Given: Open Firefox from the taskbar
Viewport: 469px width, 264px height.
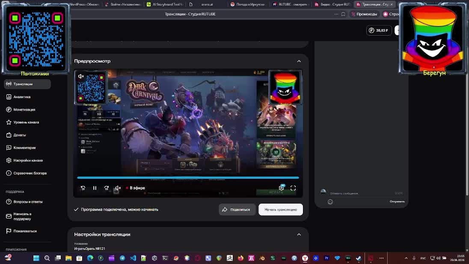Looking at the screenshot, I should tap(240, 258).
